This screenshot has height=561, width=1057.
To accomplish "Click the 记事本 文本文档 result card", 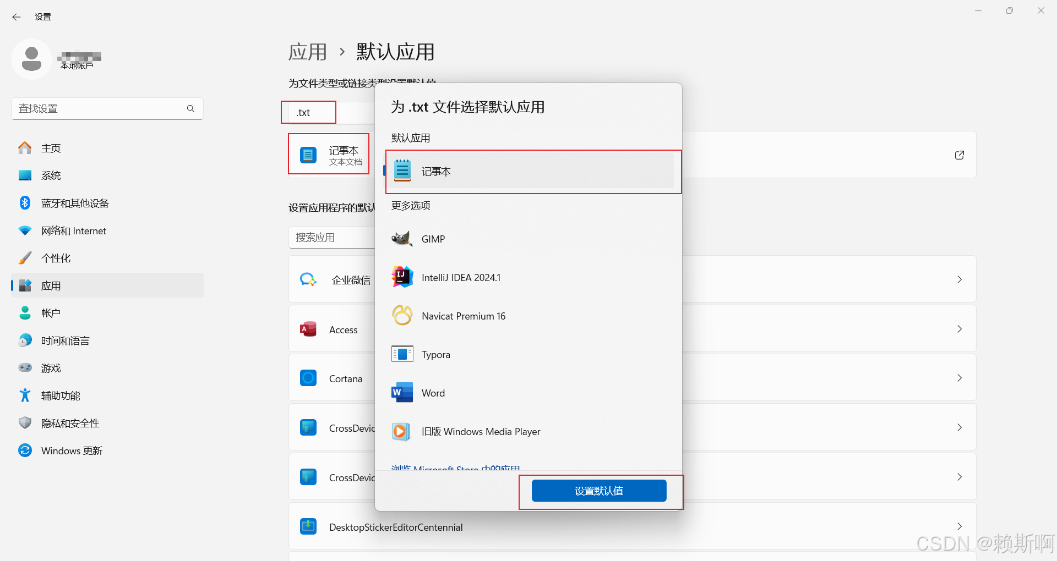I will click(330, 155).
